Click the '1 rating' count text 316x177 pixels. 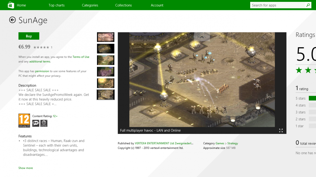(302, 88)
